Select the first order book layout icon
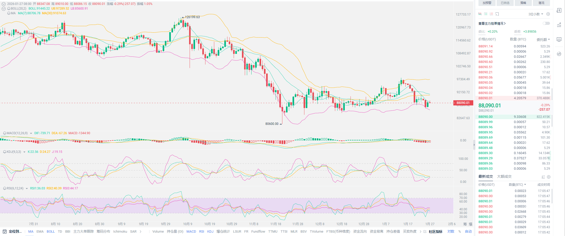 [x=480, y=14]
